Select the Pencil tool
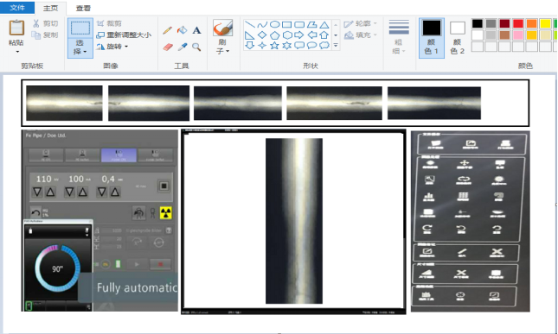Screen dimensions: 558x334 tap(167, 30)
